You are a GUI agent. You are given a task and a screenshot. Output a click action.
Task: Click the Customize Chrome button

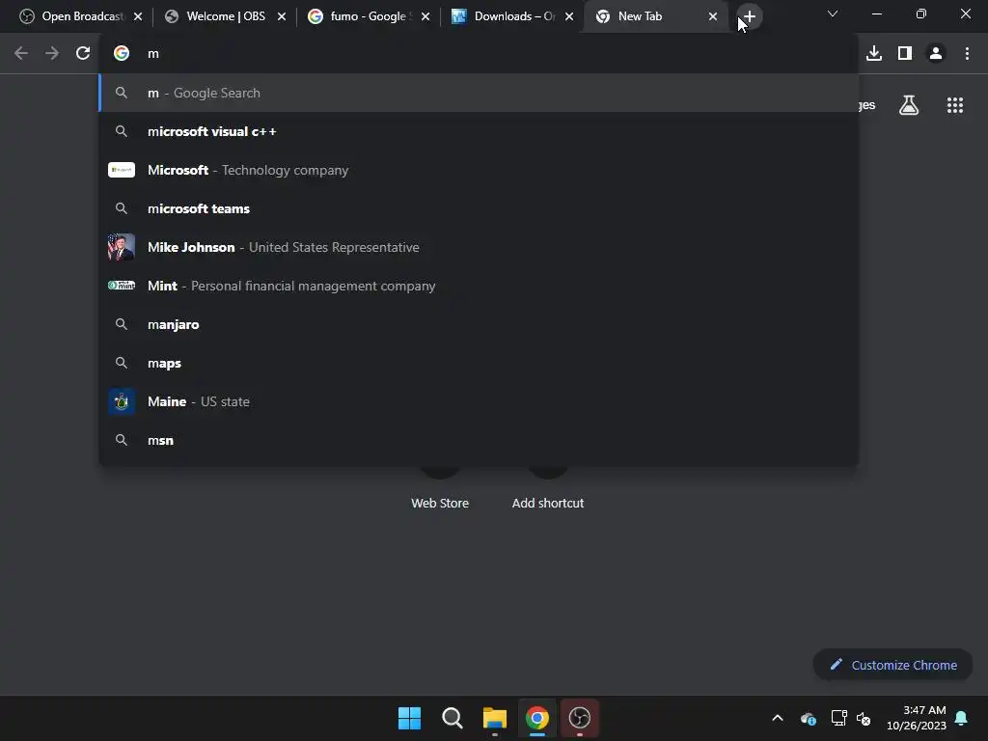click(x=892, y=665)
